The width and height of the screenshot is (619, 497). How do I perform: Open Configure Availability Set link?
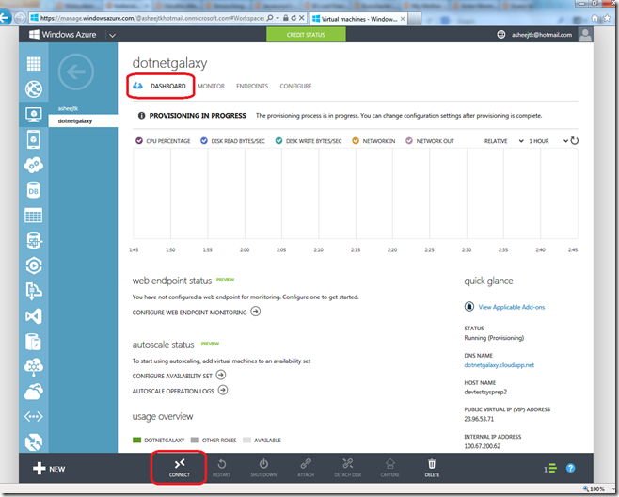click(179, 376)
